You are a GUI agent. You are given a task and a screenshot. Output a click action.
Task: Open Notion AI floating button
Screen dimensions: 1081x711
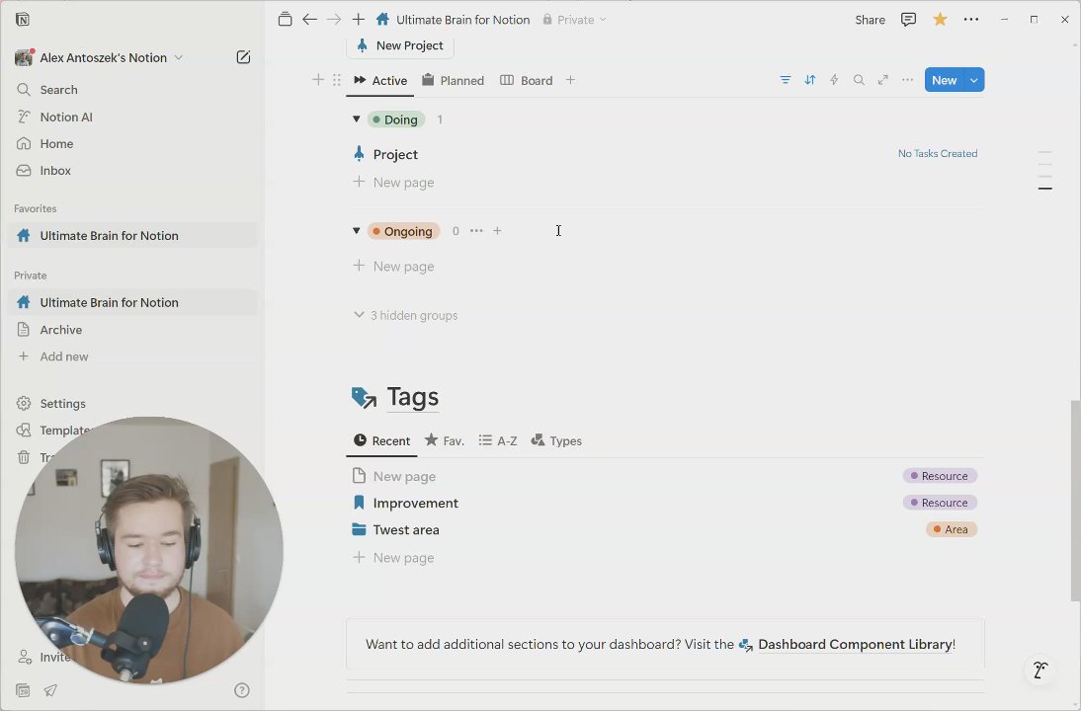1039,670
